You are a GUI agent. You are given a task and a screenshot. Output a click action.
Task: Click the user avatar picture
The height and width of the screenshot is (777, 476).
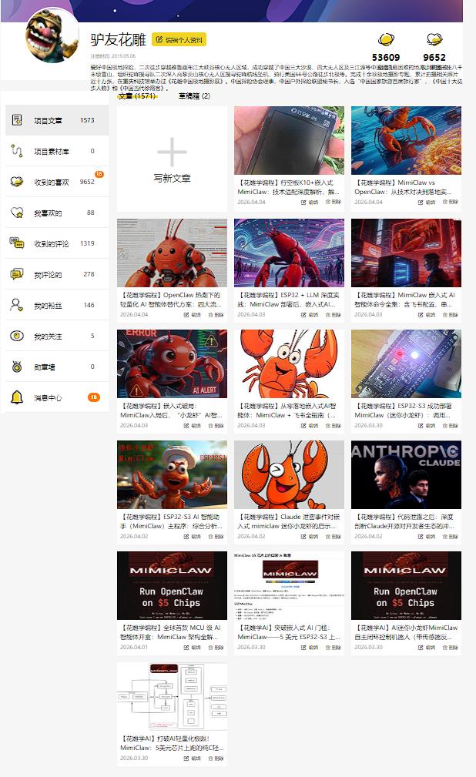click(52, 35)
